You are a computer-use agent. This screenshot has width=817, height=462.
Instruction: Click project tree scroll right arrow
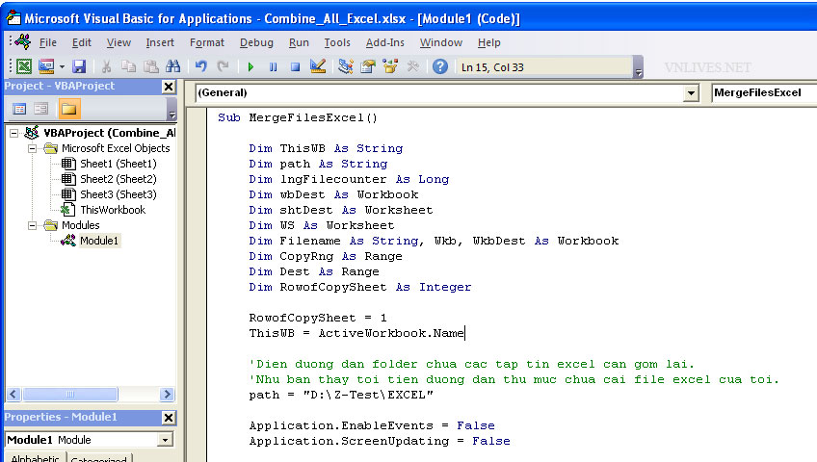[x=167, y=395]
